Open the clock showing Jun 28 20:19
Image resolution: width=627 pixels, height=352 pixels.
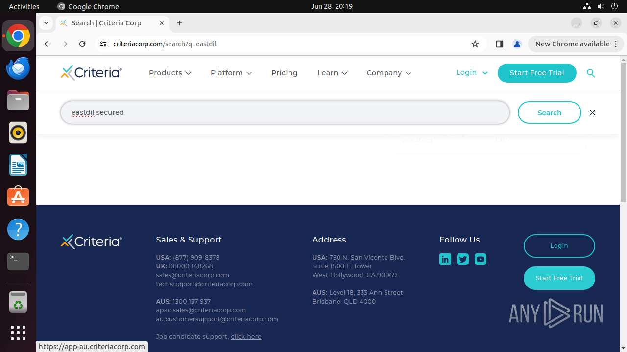(332, 6)
